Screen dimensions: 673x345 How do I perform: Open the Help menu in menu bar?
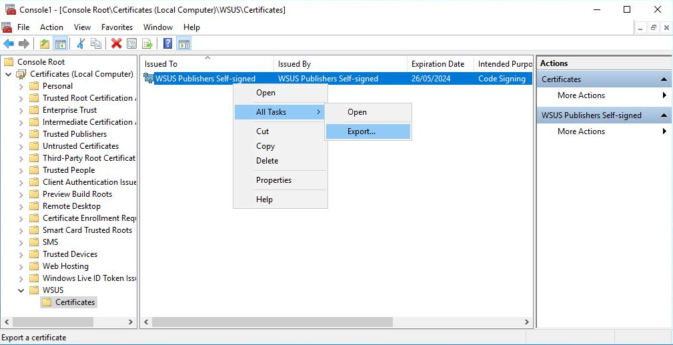(191, 27)
